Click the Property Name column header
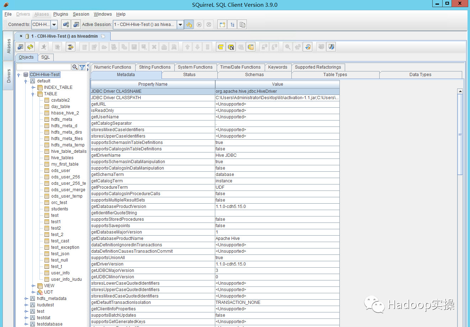Screen dimensions: 470x327 pyautogui.click(x=153, y=84)
